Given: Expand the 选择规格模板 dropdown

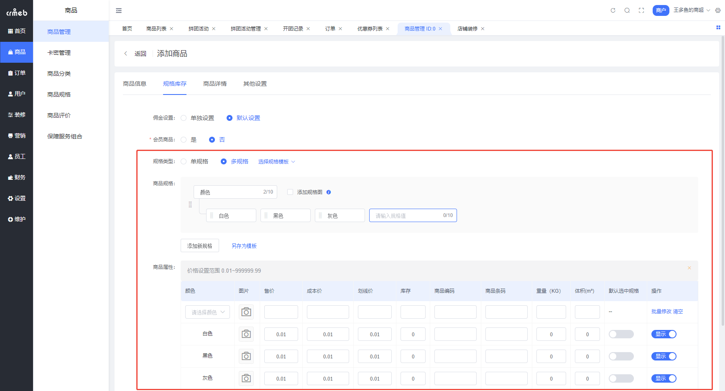Looking at the screenshot, I should (x=276, y=161).
